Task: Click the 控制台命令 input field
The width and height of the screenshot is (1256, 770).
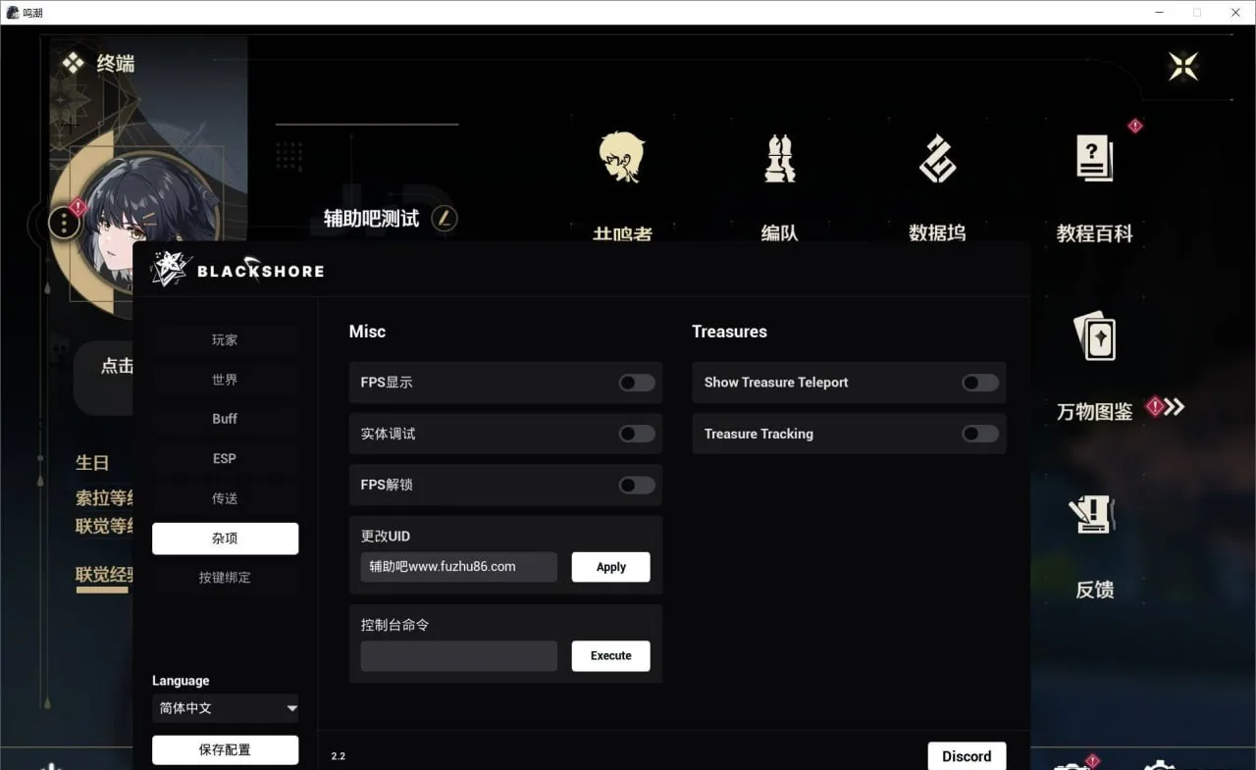Action: (x=458, y=656)
